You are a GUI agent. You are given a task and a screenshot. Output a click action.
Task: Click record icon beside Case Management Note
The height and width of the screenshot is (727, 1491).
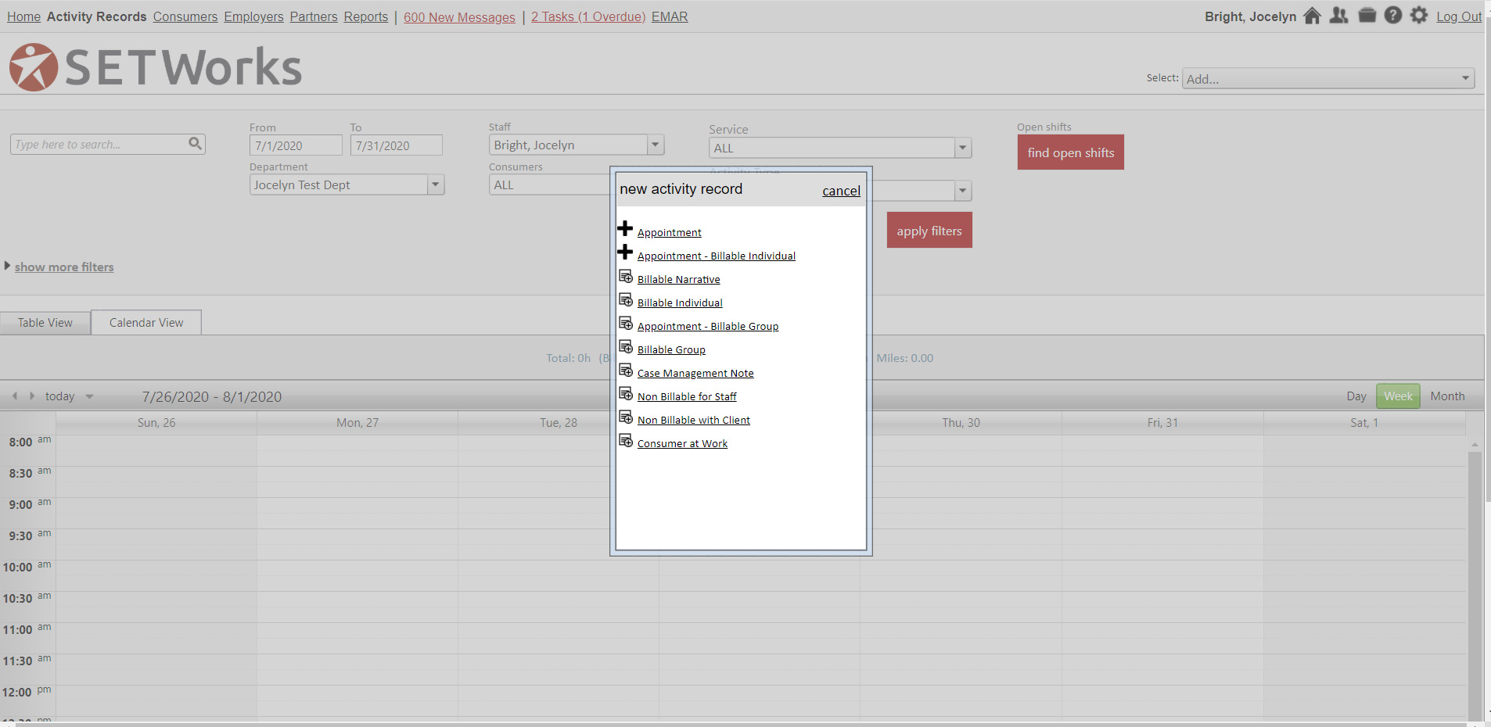[626, 371]
